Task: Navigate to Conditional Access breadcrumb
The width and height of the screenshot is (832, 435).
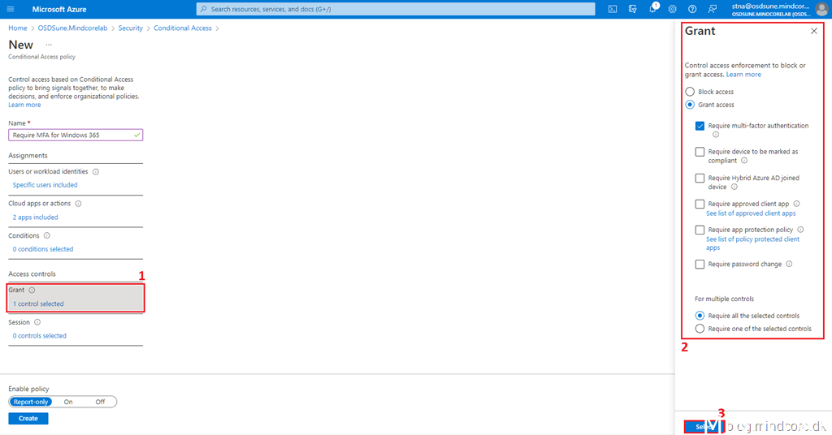Action: pyautogui.click(x=183, y=28)
